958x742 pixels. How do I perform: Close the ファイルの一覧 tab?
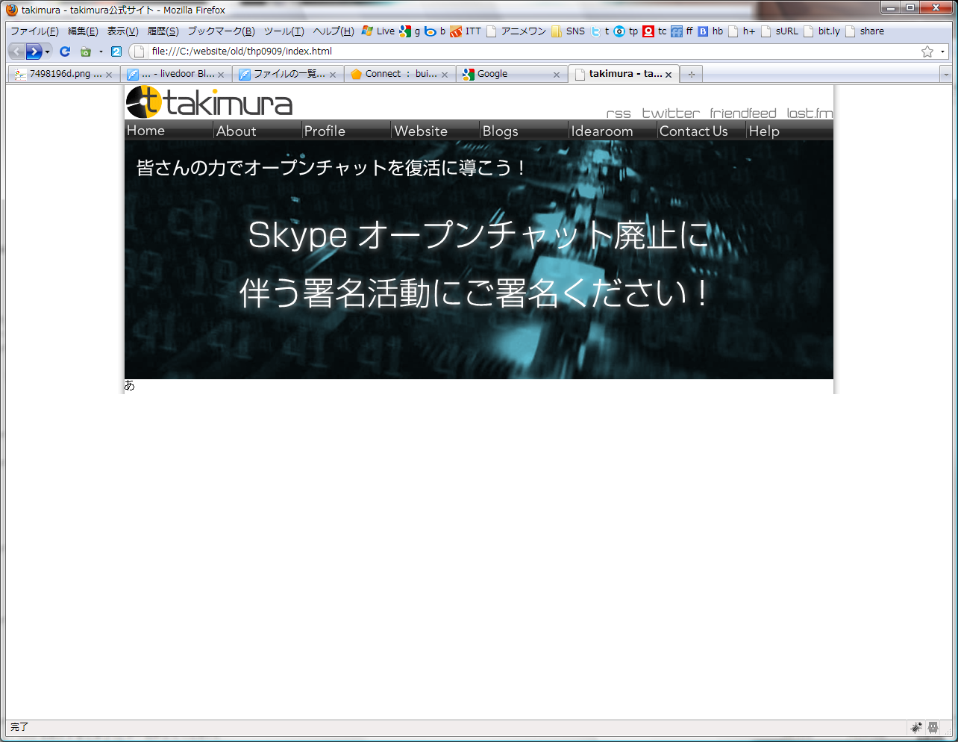(x=333, y=75)
